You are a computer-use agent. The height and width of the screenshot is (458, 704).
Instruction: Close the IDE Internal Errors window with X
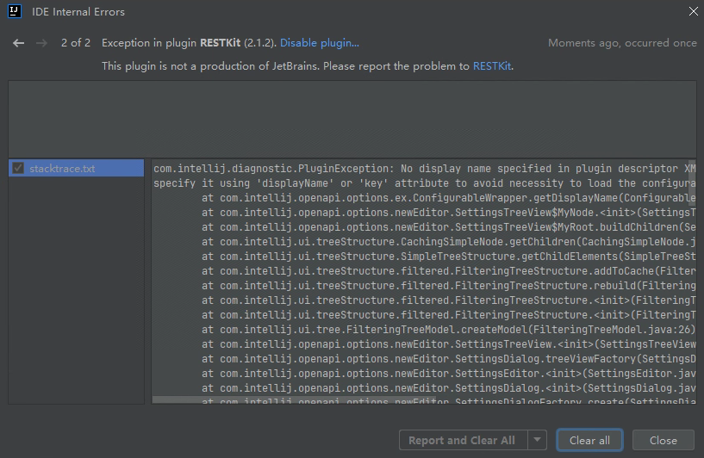694,12
